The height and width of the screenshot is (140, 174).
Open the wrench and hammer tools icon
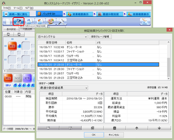pos(62,22)
